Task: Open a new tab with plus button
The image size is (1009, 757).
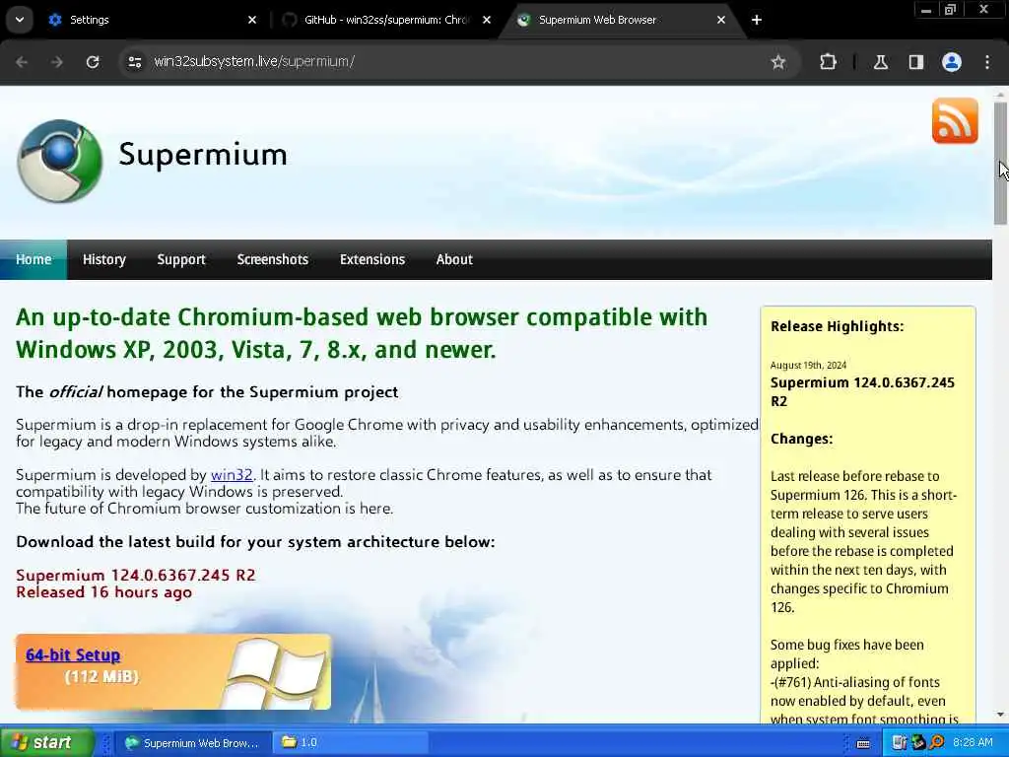Action: tap(757, 20)
